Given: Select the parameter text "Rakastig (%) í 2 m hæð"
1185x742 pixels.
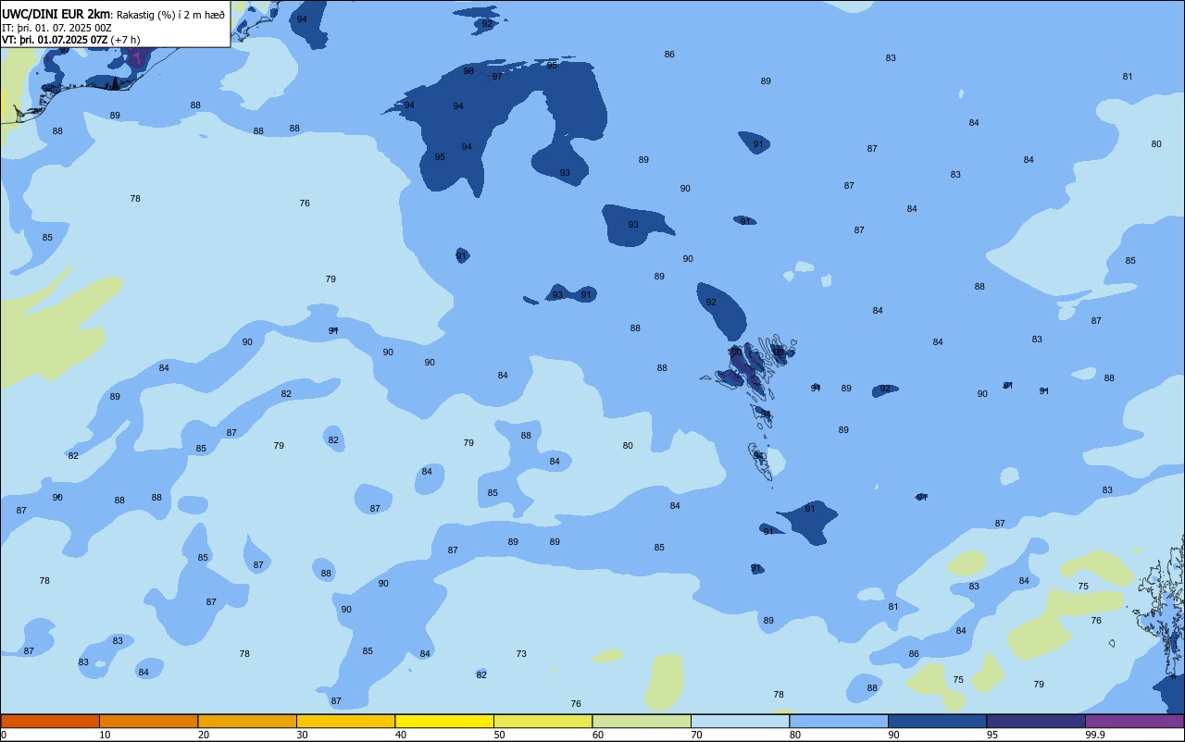Looking at the screenshot, I should click(170, 15).
